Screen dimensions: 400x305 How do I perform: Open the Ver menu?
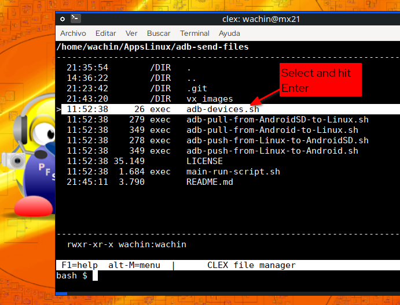(131, 34)
